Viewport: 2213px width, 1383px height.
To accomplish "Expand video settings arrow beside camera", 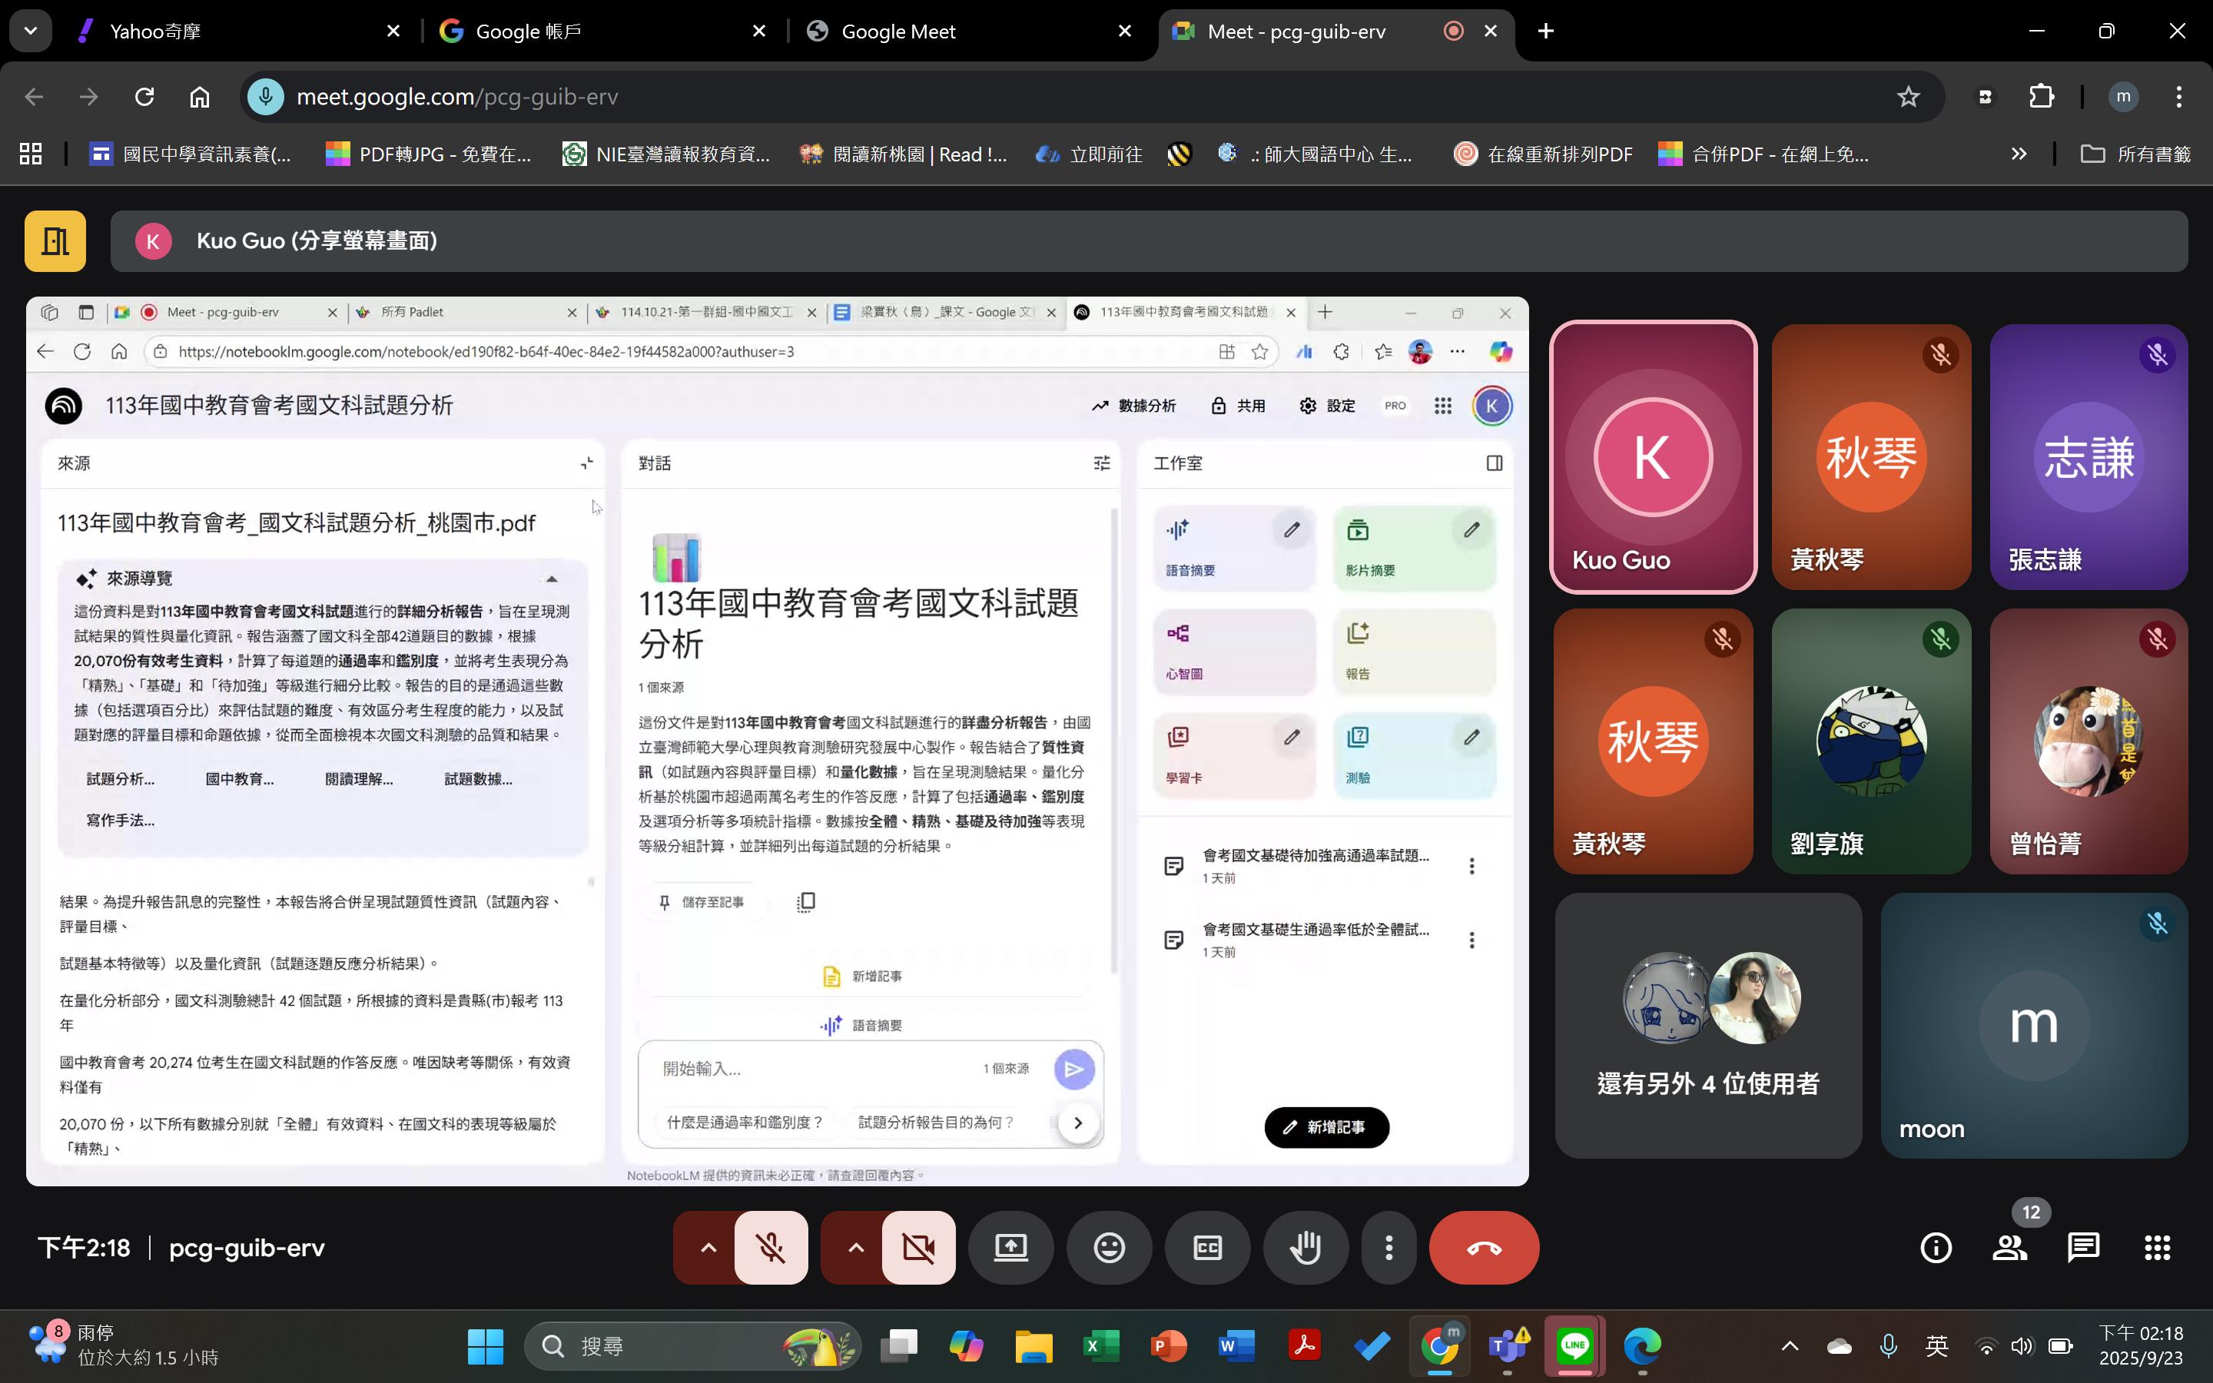I will point(855,1248).
